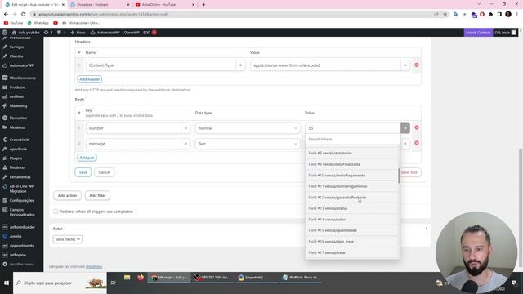Reload the browser page
523x294 pixels.
[x=24, y=15]
